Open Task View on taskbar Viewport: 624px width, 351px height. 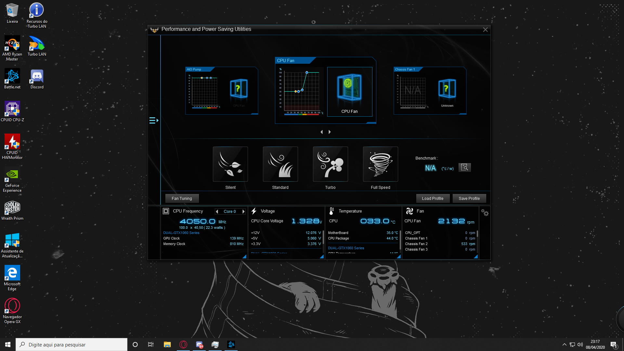(x=151, y=344)
